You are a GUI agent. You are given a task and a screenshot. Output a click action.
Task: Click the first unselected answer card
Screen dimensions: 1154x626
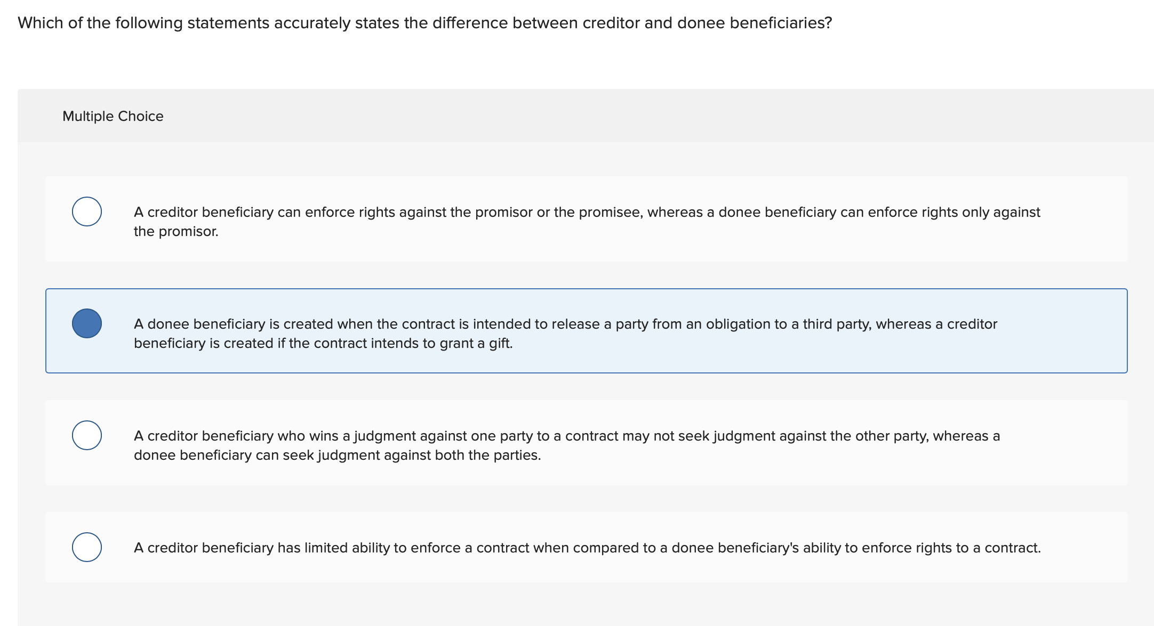(x=587, y=218)
